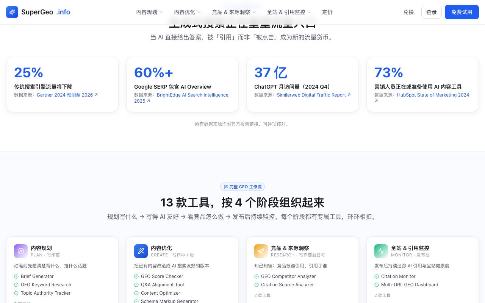Click 传统搜索引擎流量将下降 stat label
Viewport: 485px width, 303px height.
click(43, 87)
